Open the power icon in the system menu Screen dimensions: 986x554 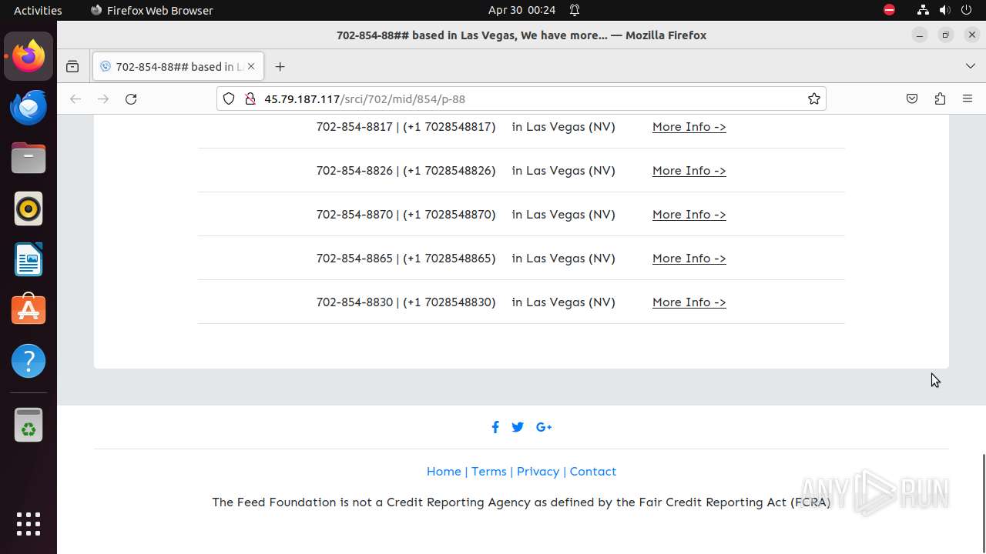pos(966,10)
